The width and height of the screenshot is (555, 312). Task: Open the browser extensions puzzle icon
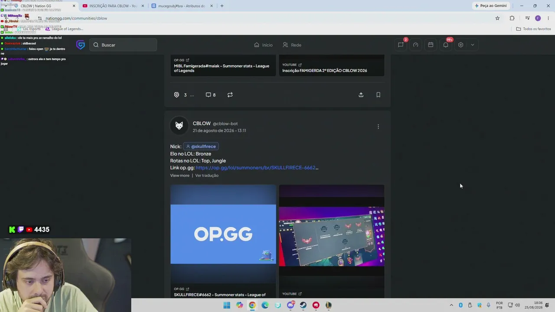tap(512, 18)
